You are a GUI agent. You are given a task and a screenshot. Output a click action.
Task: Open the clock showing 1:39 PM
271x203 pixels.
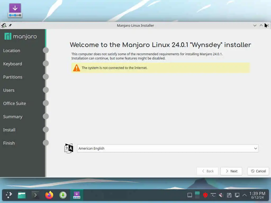[x=257, y=195]
